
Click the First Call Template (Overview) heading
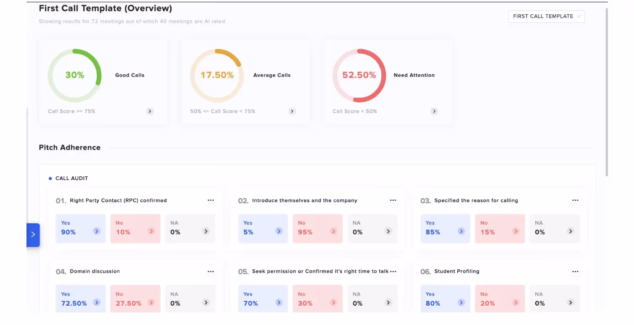(106, 8)
